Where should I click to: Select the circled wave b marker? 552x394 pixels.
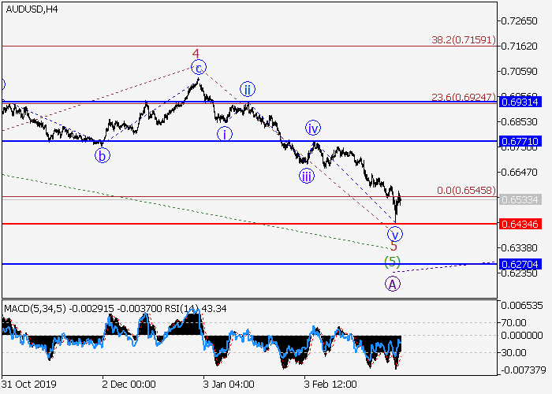(103, 155)
